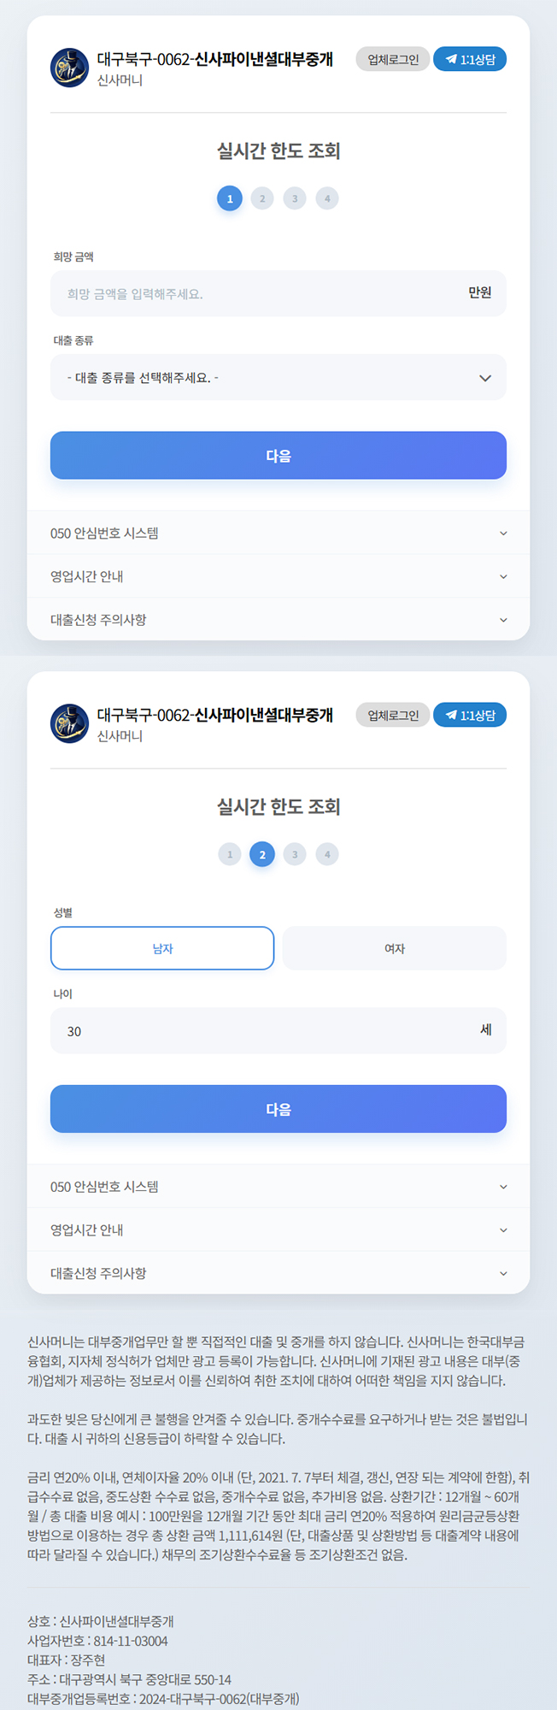The height and width of the screenshot is (1710, 557).
Task: Select 여자 as gender
Action: 395,948
